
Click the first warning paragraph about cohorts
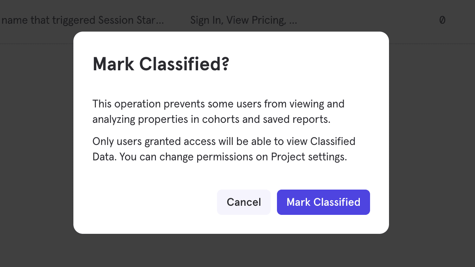tap(218, 111)
